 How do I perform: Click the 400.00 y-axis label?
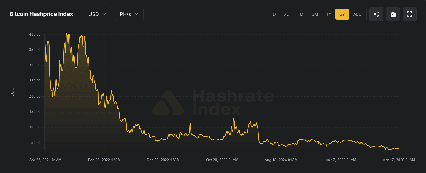click(x=35, y=34)
